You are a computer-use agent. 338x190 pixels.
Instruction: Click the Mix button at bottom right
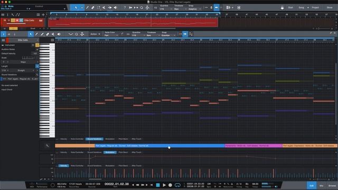(x=321, y=185)
